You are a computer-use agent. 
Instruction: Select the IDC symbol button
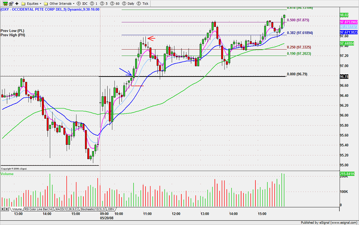[82, 3]
